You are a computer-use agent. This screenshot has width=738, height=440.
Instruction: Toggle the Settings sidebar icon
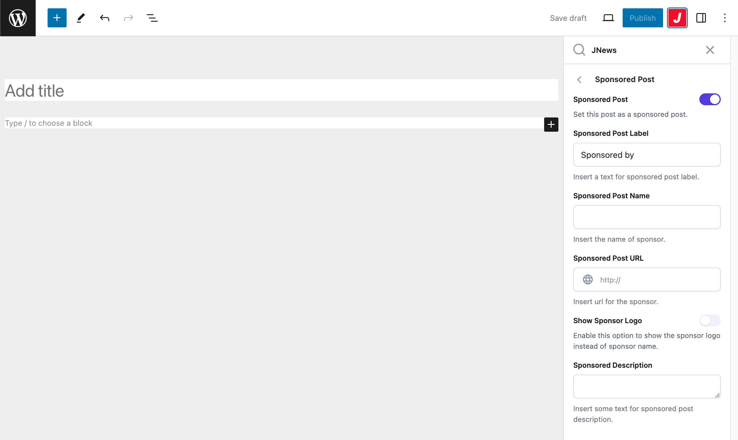click(x=701, y=18)
